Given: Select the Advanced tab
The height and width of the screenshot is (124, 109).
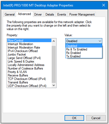Looking at the screenshot, I should (24, 14).
